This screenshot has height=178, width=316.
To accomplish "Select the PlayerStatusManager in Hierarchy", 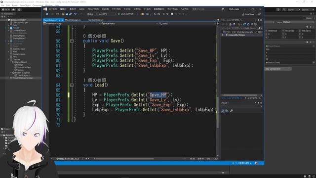I will click(x=23, y=78).
